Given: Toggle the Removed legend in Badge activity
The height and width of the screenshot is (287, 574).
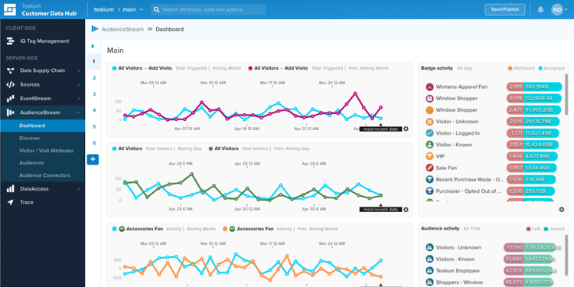Looking at the screenshot, I should [x=521, y=68].
